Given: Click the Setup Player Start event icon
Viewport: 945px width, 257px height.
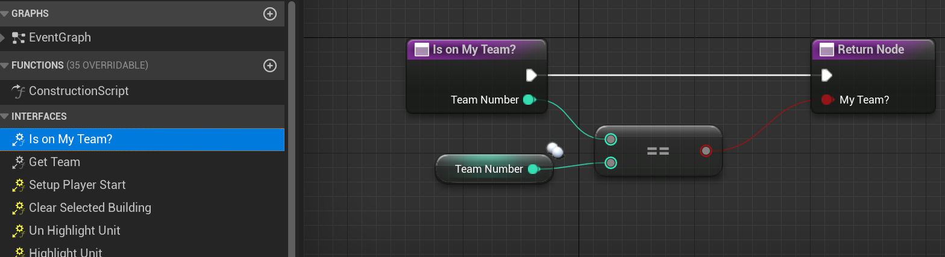Looking at the screenshot, I should 18,185.
